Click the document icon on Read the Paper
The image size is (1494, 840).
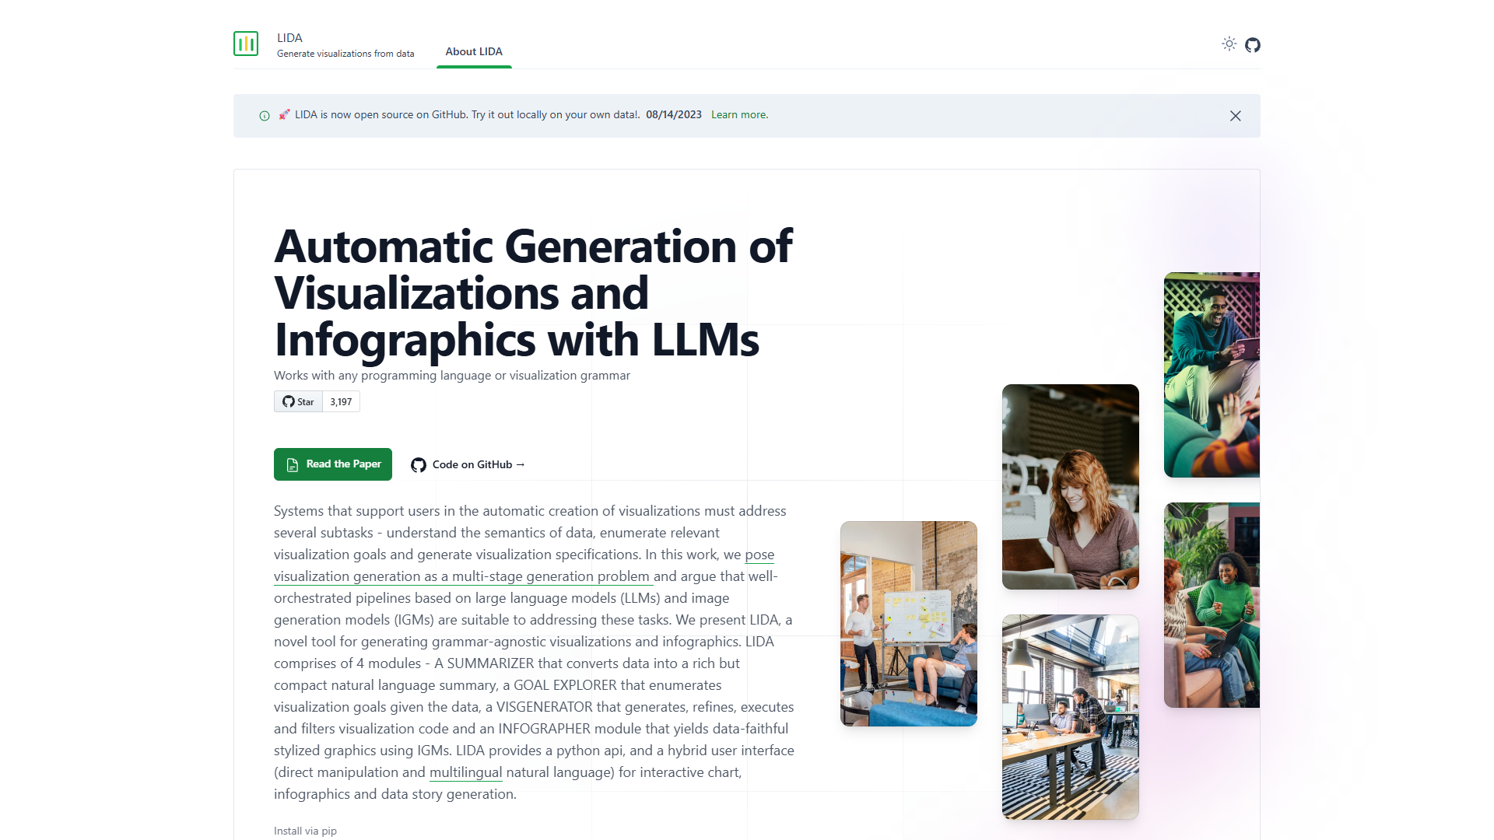click(293, 464)
